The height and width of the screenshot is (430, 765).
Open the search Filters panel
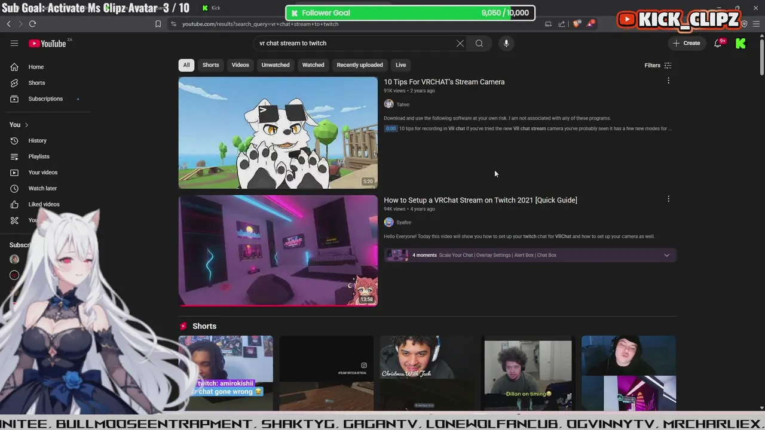click(x=658, y=65)
